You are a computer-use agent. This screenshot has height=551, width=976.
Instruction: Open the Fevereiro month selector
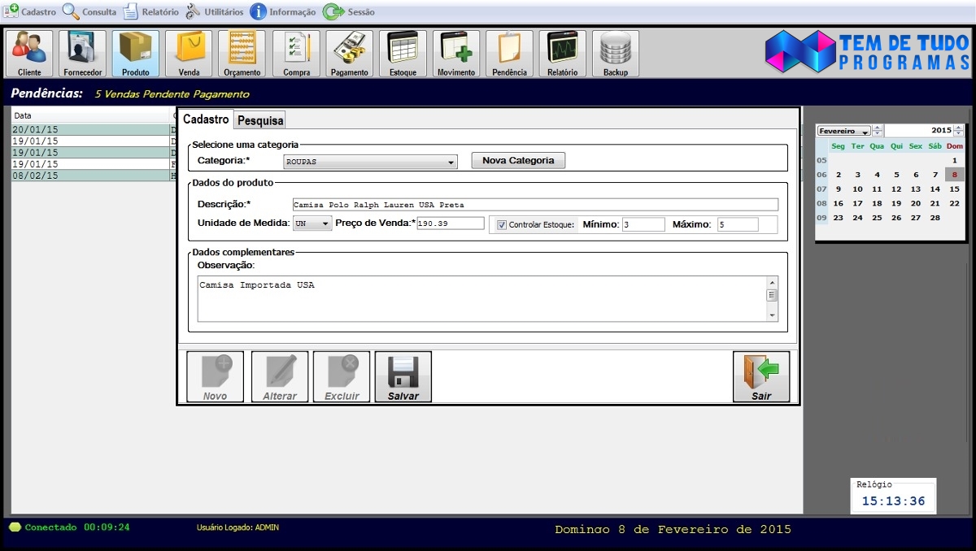pos(844,131)
